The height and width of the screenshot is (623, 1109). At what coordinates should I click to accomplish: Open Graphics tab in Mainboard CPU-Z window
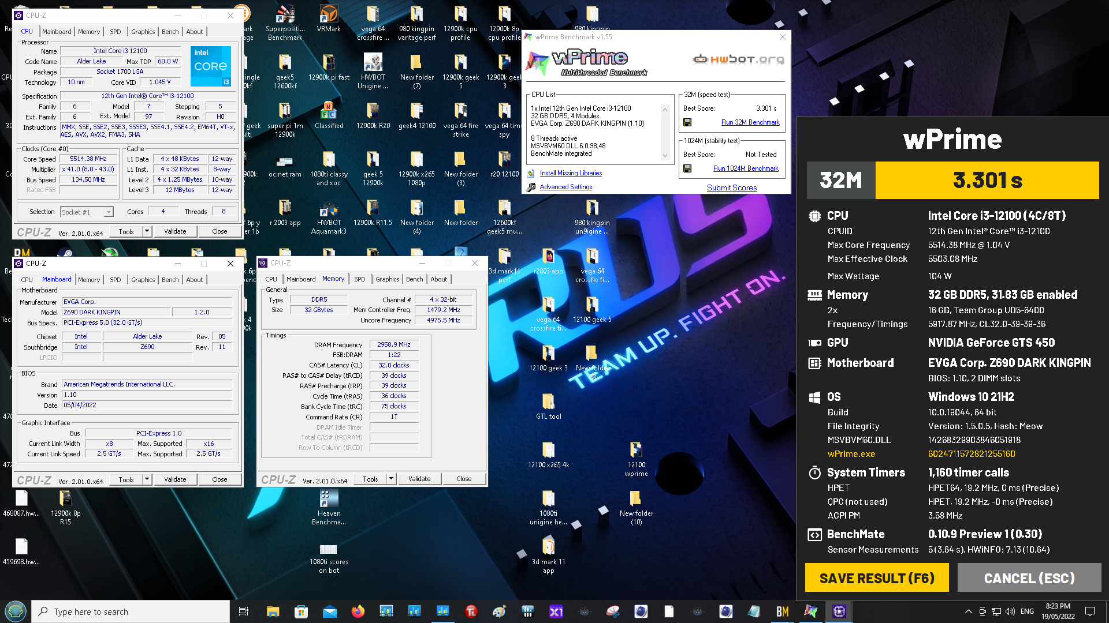point(143,280)
